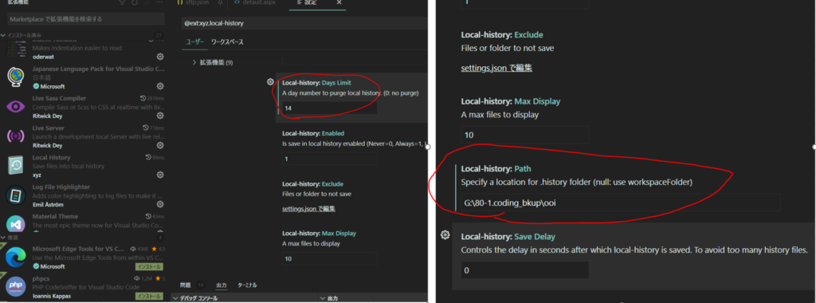Open gear menu beside Days Limit setting
This screenshot has height=303, width=816.
(270, 82)
